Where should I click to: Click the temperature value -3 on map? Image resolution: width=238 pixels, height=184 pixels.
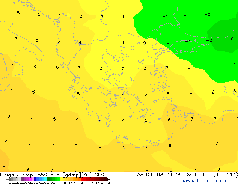(x=209, y=40)
